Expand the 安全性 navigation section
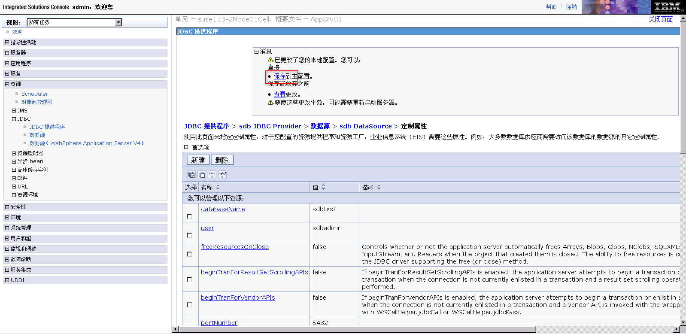The height and width of the screenshot is (334, 686). [x=7, y=207]
